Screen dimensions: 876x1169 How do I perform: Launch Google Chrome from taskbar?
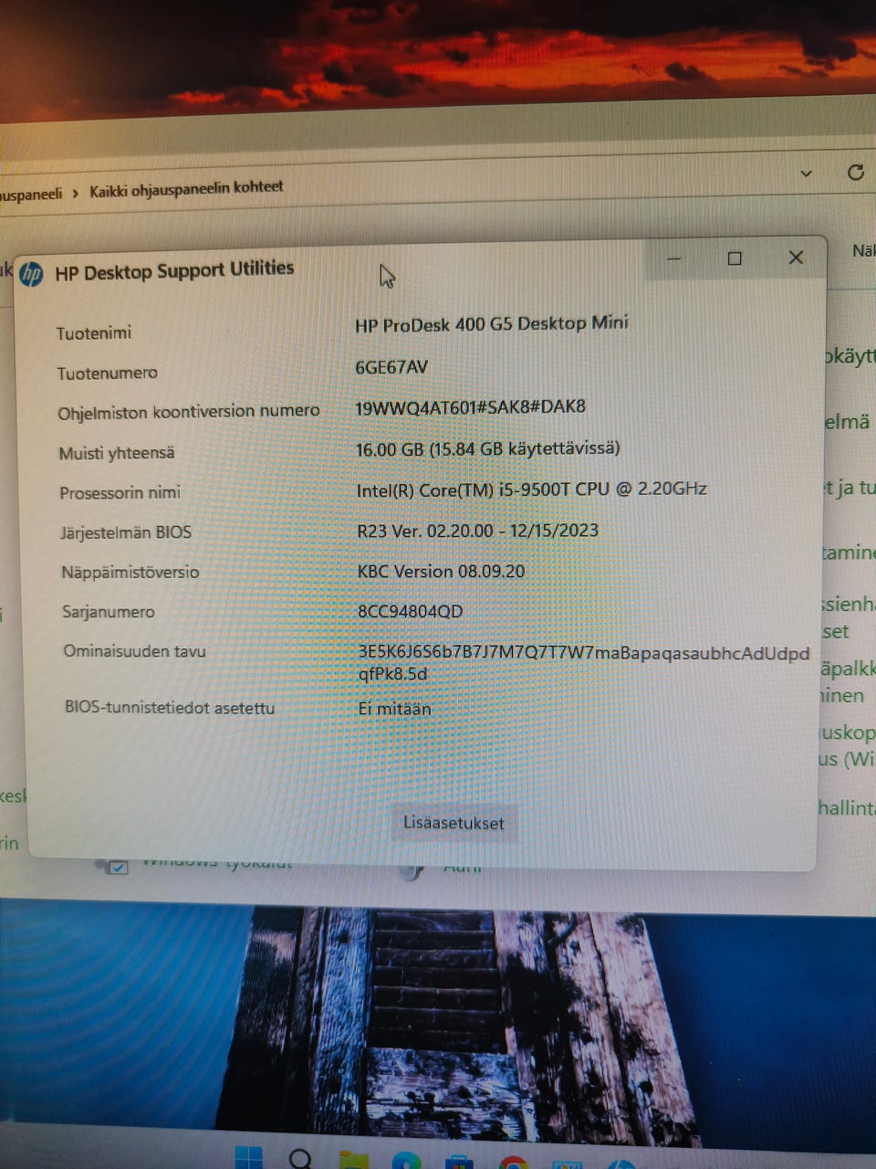(513, 1163)
